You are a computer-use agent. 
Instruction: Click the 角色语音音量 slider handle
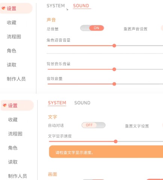(x=114, y=46)
